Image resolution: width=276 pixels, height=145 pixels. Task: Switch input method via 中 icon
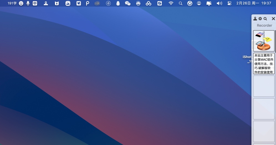35,3
